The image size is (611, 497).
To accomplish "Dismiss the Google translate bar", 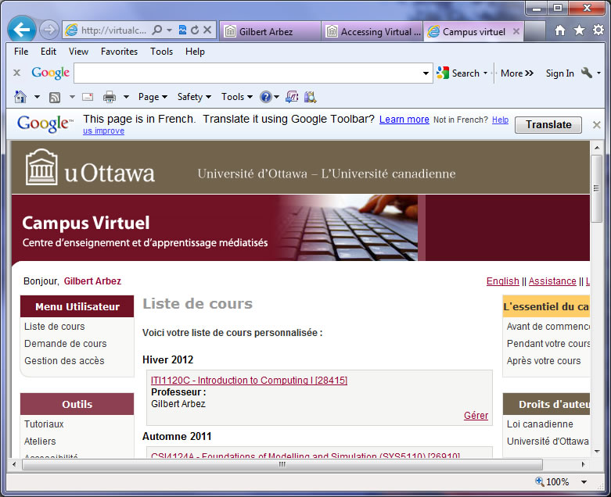I will click(x=596, y=124).
